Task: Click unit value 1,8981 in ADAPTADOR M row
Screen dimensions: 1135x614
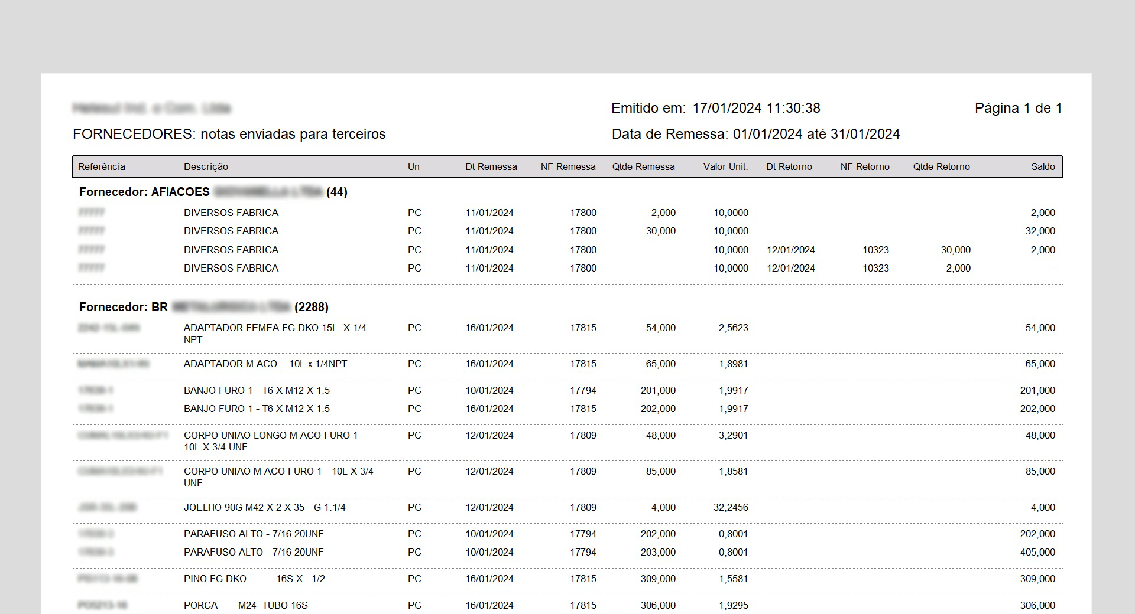Action: (734, 364)
